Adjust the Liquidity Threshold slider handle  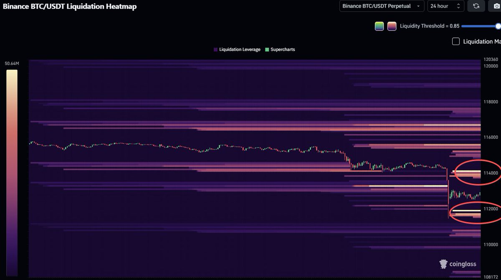click(498, 26)
